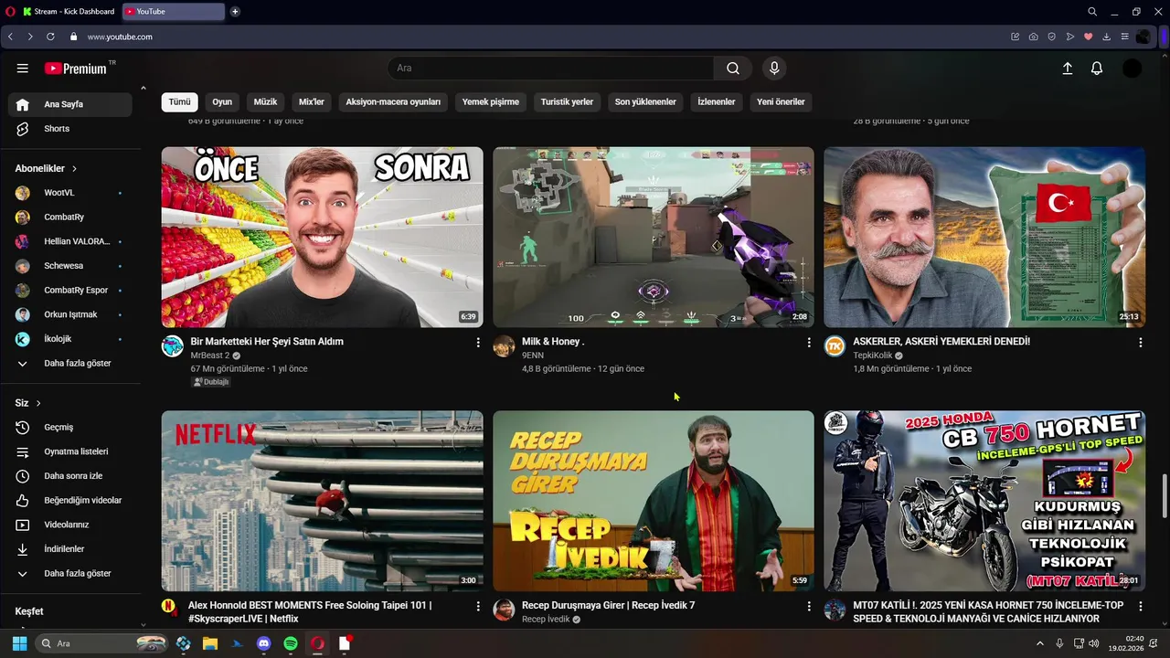Open Videolarınız in sidebar
Screen dimensions: 1170x658
(70, 525)
